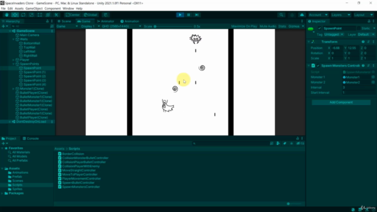
Task: Click the Hierarchy search field
Action: coord(31,26)
